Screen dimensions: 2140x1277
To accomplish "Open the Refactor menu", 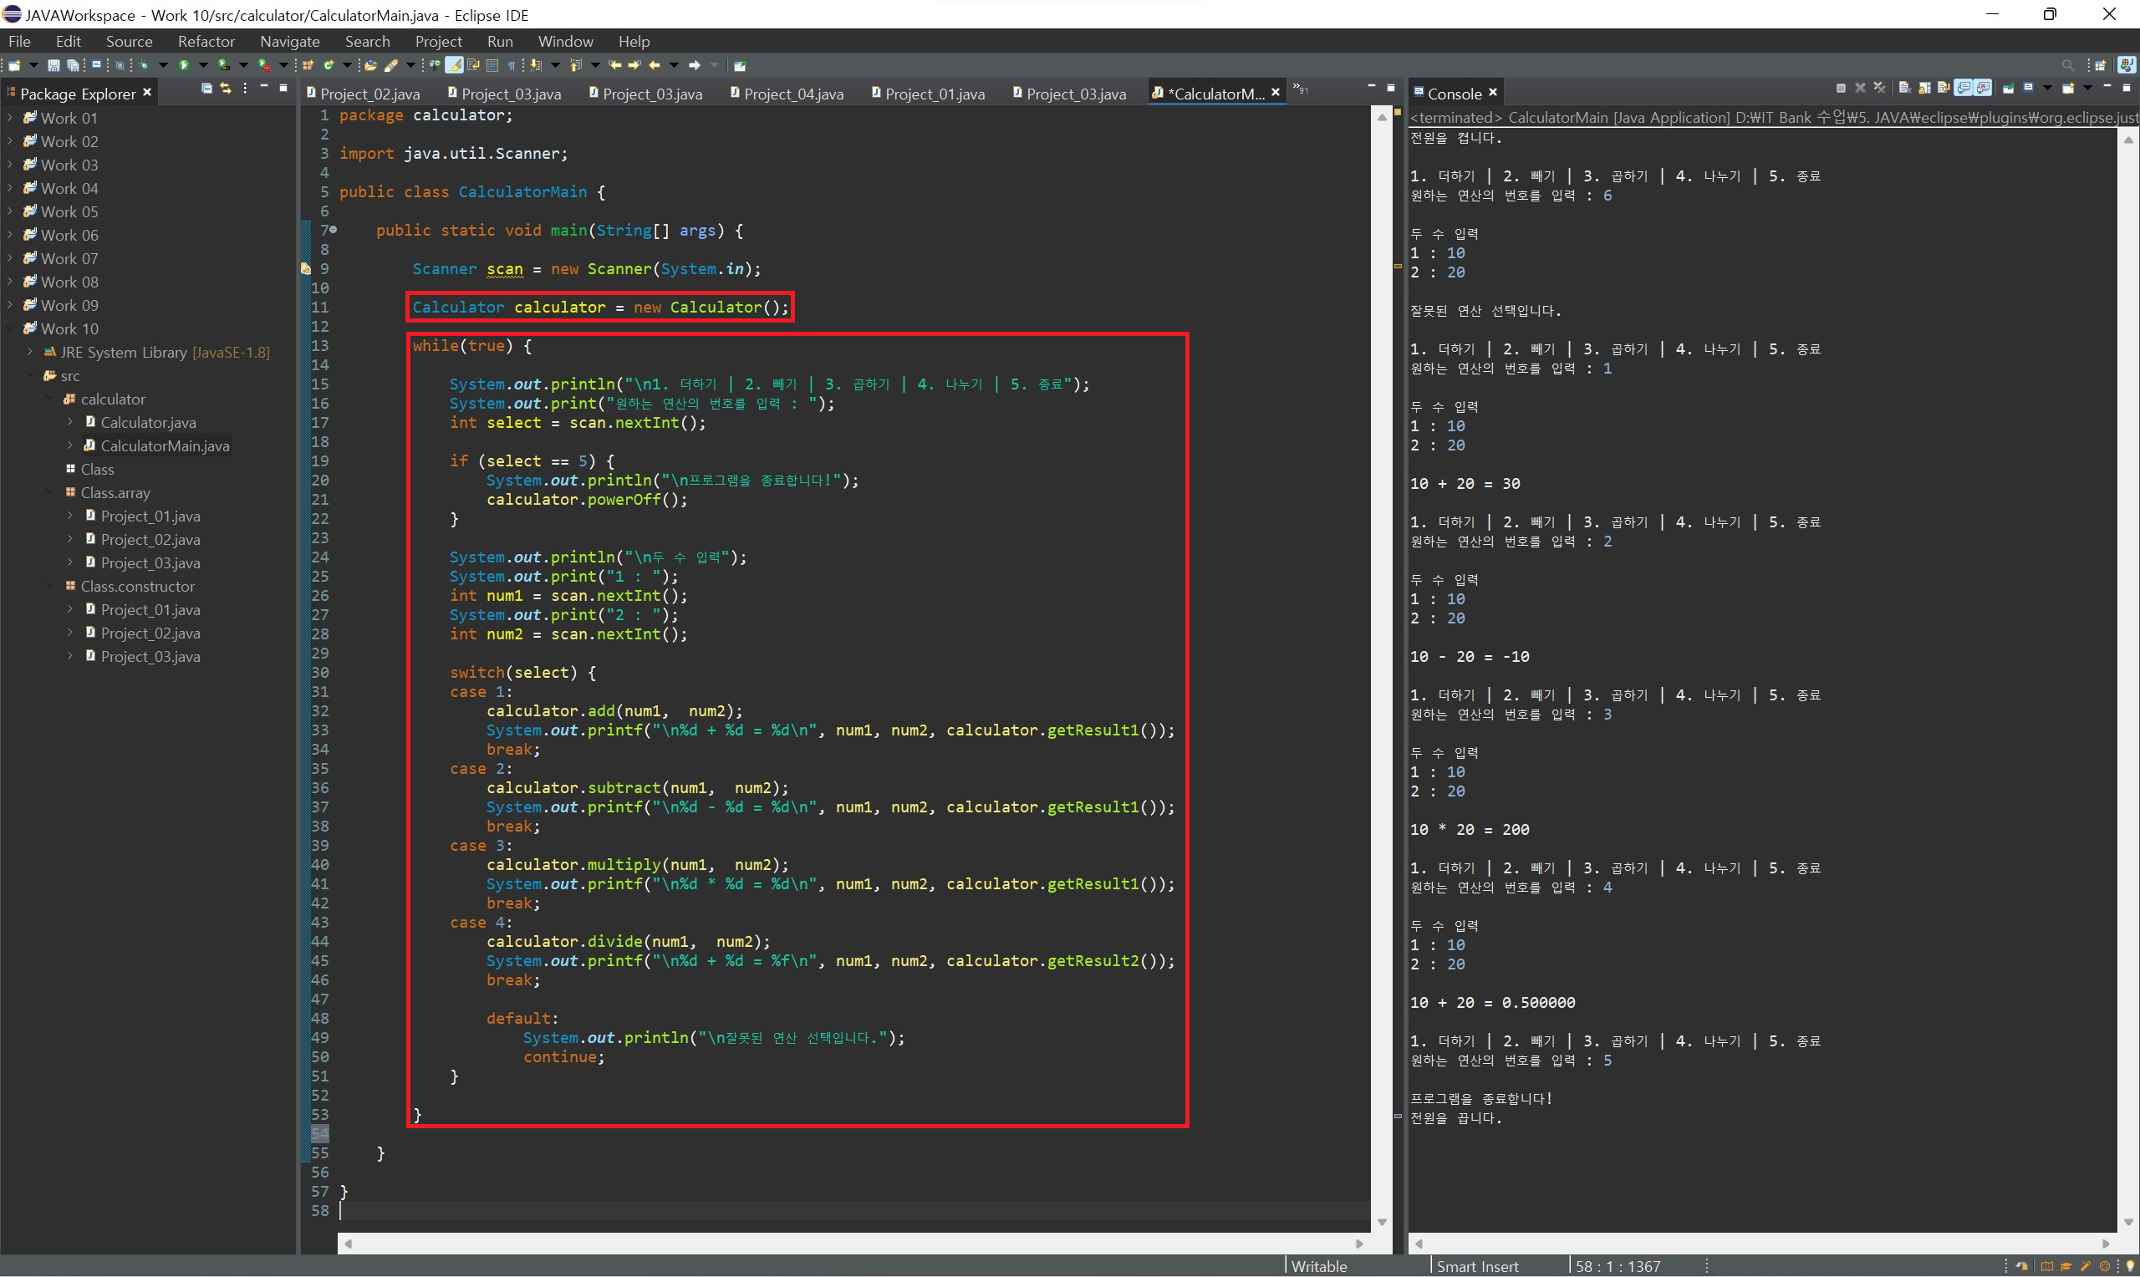I will click(x=206, y=41).
